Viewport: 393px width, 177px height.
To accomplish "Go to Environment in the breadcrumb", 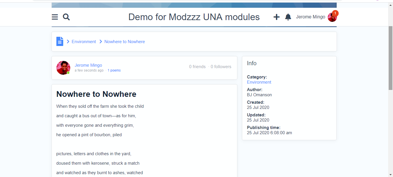I will (84, 42).
